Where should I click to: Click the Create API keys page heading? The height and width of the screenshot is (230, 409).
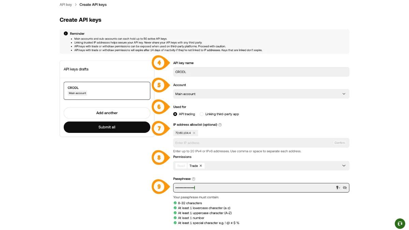(80, 20)
